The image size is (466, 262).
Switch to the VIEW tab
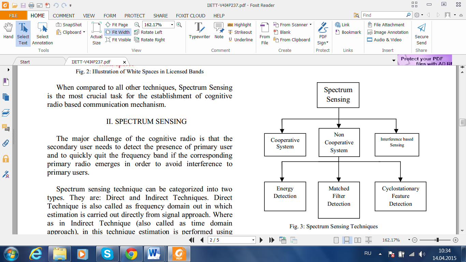click(x=89, y=16)
